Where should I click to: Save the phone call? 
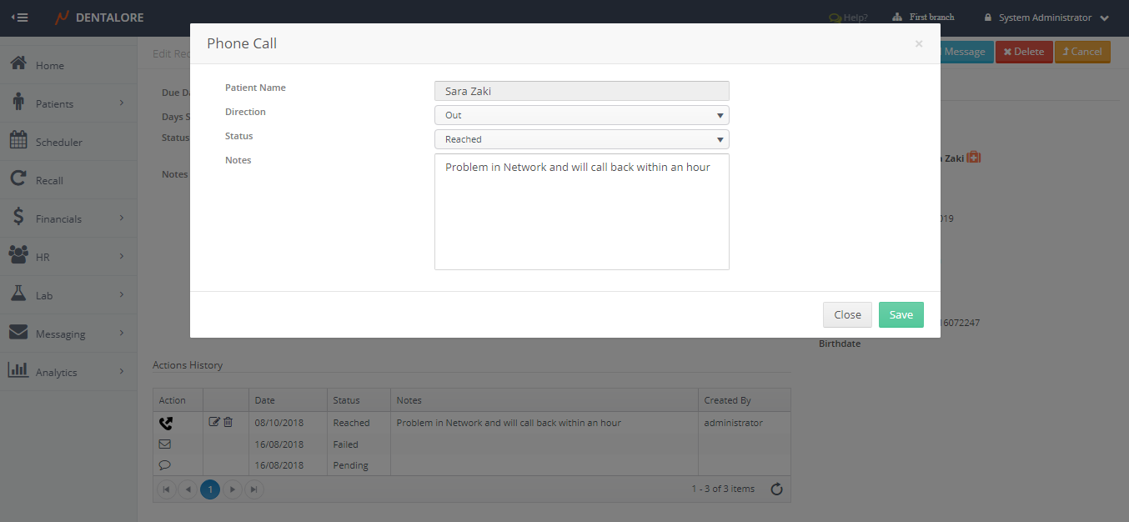[x=901, y=314]
